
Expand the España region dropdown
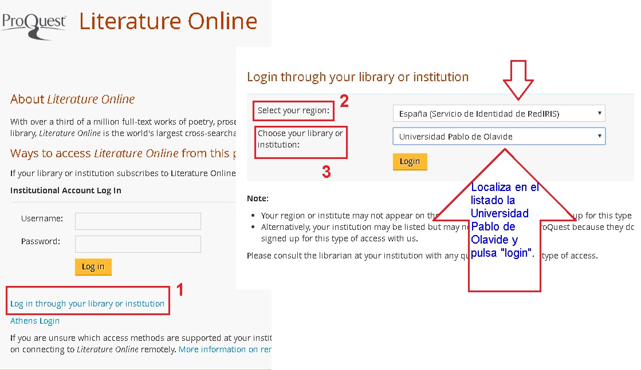tap(498, 114)
